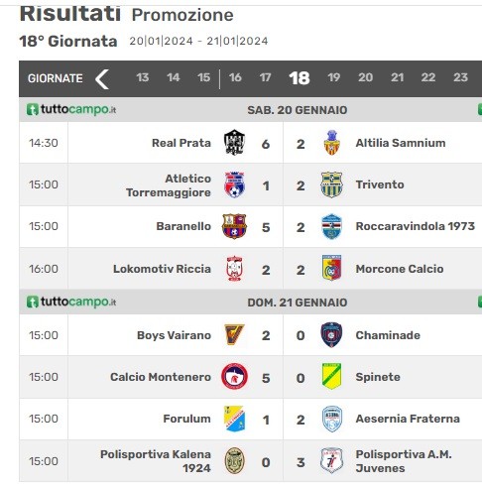
Task: Switch to matchday 17
Action: click(x=265, y=77)
